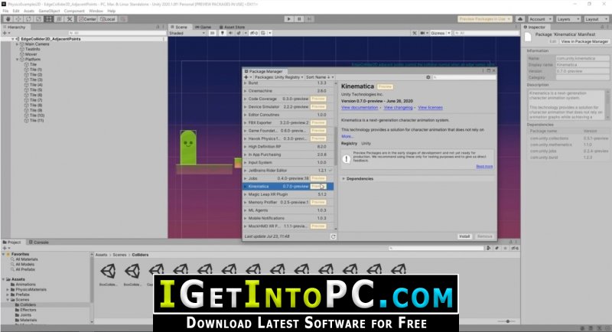Click More... description link

coord(347,136)
